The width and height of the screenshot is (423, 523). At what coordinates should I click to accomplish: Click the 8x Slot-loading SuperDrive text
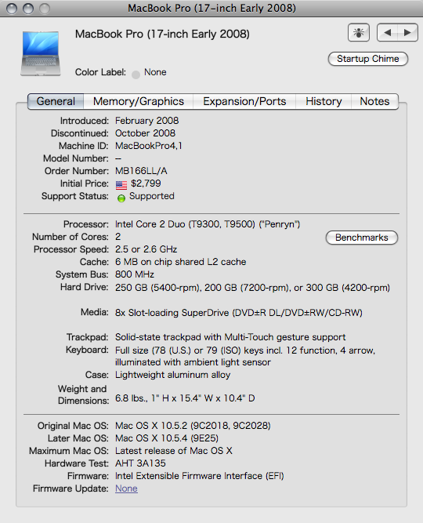point(239,313)
